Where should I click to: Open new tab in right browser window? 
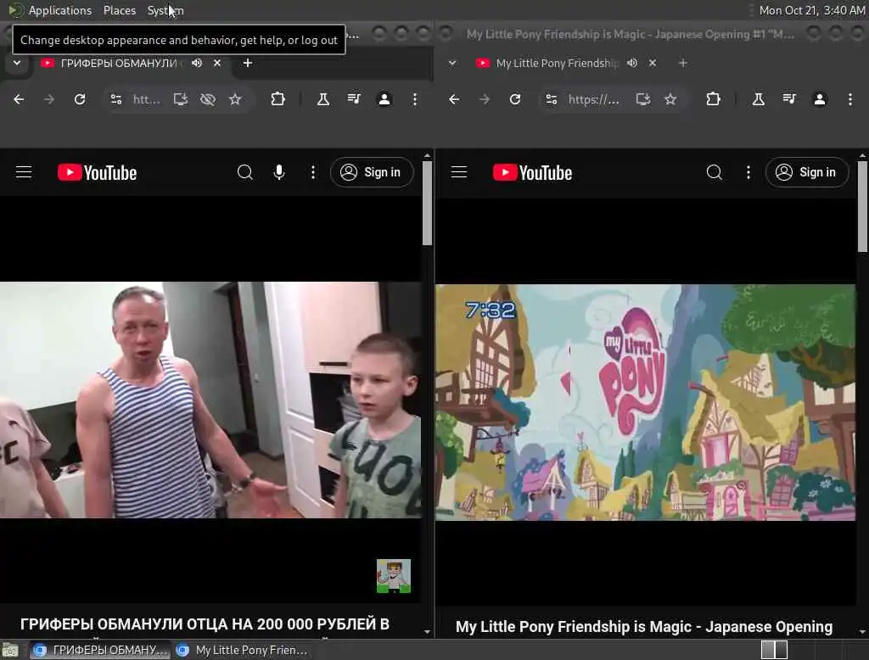click(x=683, y=63)
